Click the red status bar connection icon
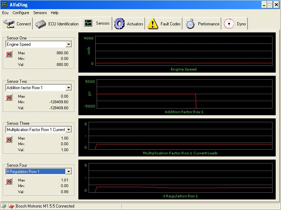 pyautogui.click(x=11, y=206)
